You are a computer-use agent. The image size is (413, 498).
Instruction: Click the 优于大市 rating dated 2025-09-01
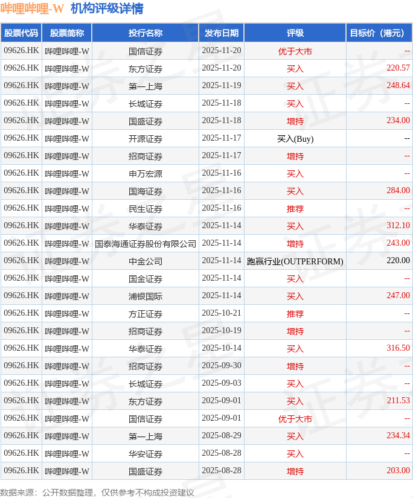[295, 418]
